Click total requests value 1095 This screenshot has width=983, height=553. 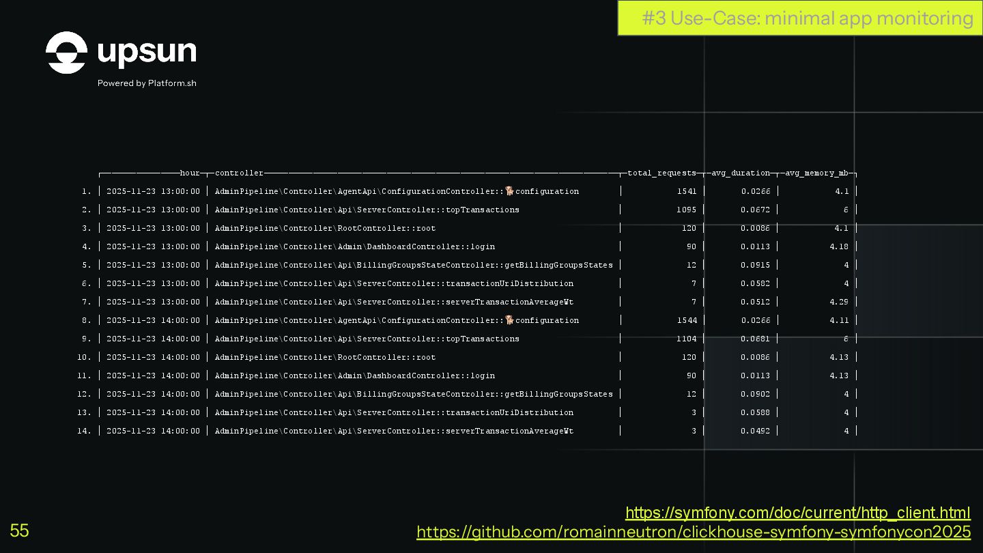click(687, 210)
